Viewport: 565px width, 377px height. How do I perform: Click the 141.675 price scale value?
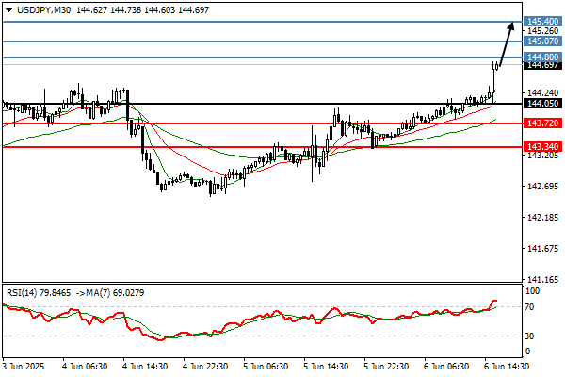(x=542, y=249)
